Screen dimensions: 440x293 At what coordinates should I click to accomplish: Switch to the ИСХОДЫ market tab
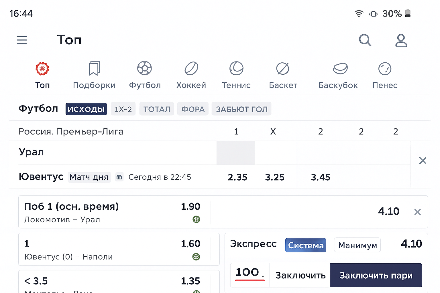(86, 109)
